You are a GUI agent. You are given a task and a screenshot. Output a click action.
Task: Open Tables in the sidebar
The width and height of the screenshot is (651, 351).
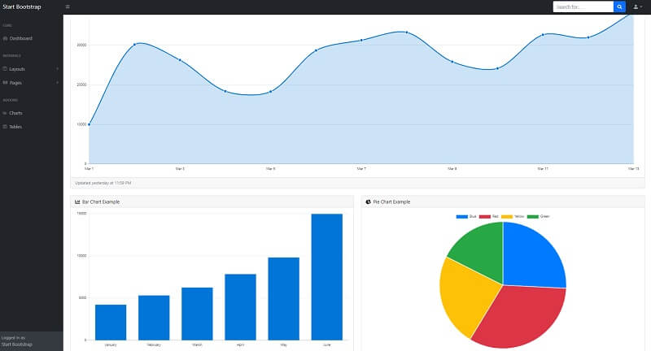[x=15, y=127]
